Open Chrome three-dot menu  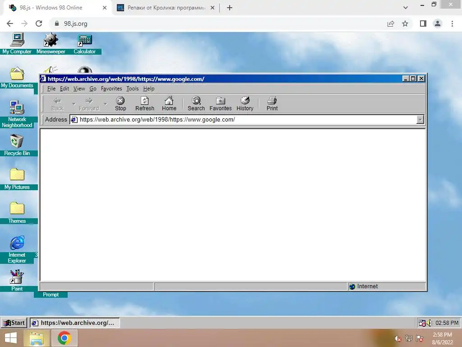[452, 23]
